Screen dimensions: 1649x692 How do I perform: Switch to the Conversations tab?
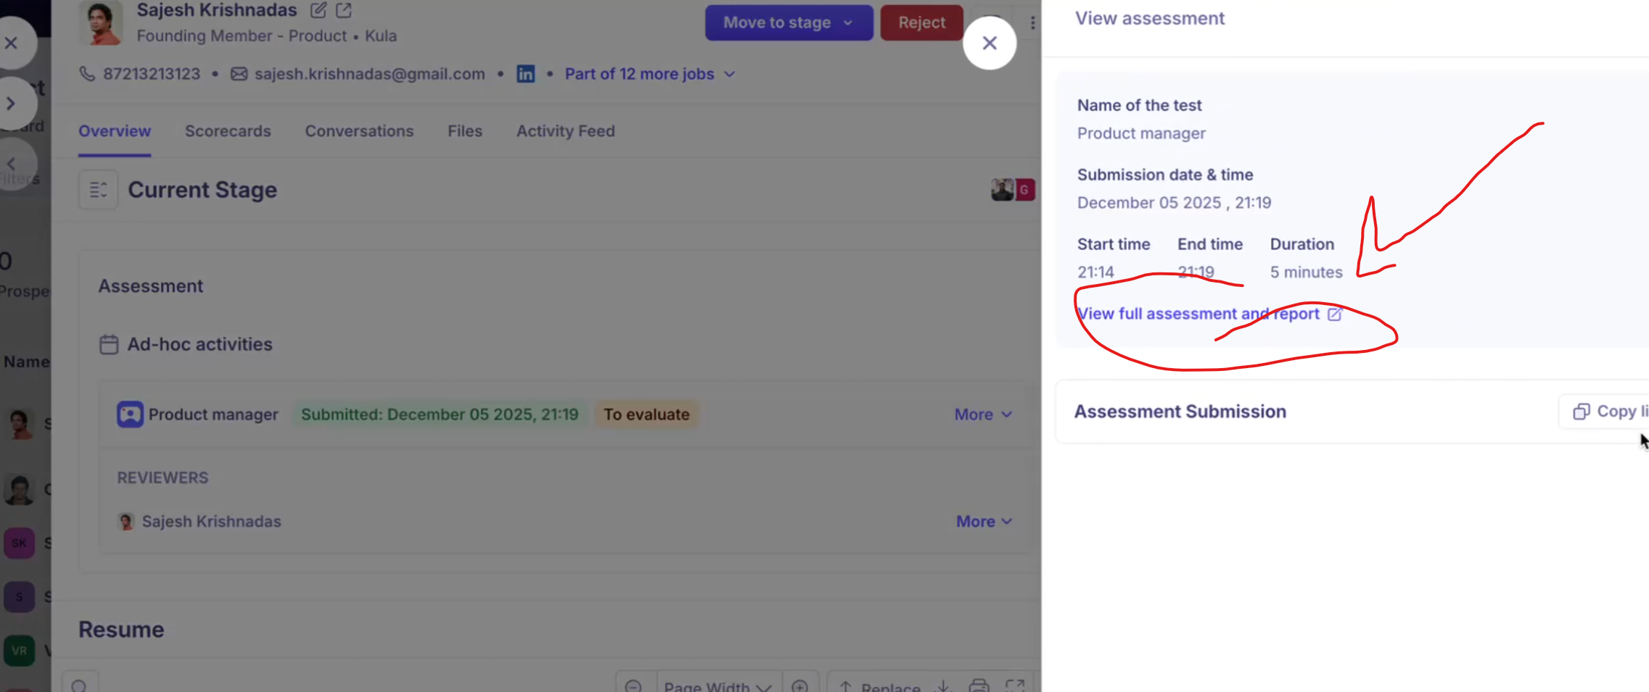click(x=359, y=131)
